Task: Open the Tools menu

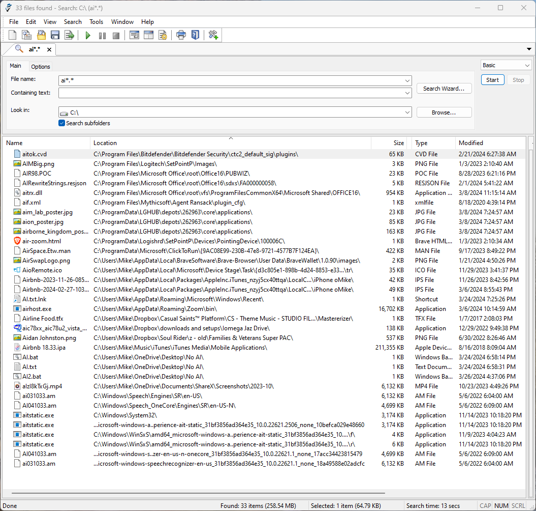Action: tap(96, 22)
